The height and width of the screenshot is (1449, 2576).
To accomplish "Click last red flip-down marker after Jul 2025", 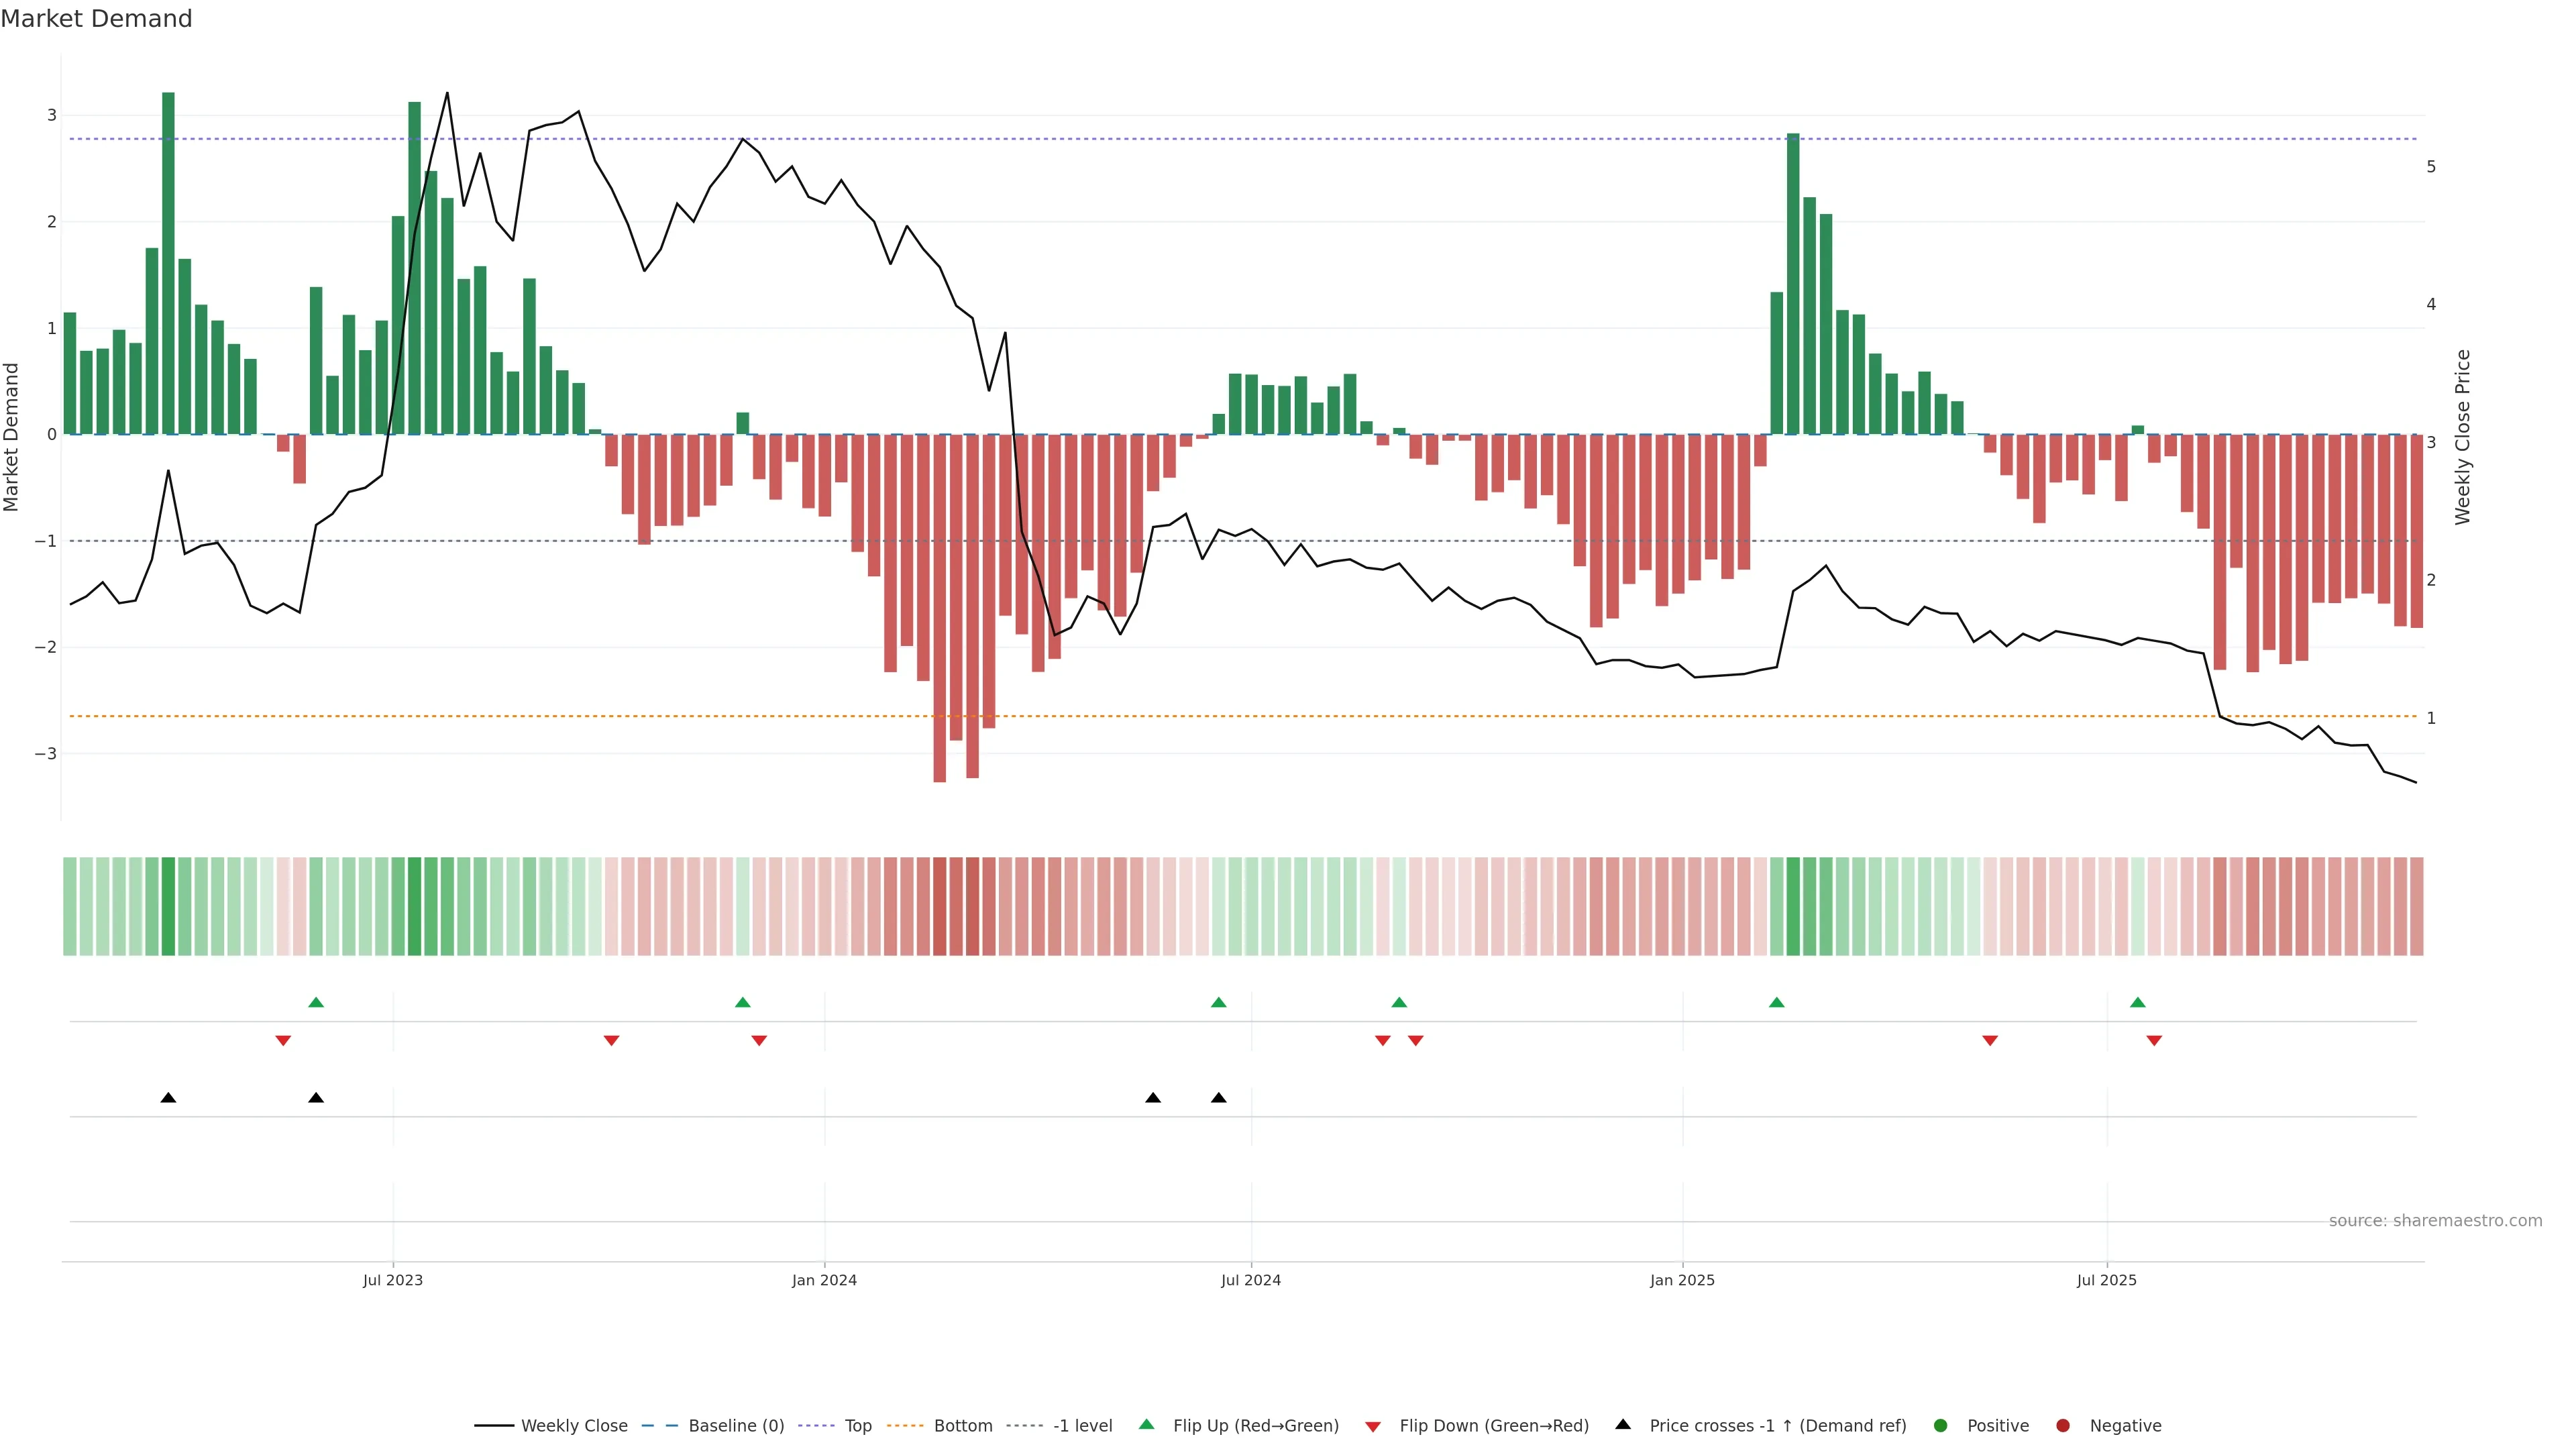I will coord(2154,1041).
